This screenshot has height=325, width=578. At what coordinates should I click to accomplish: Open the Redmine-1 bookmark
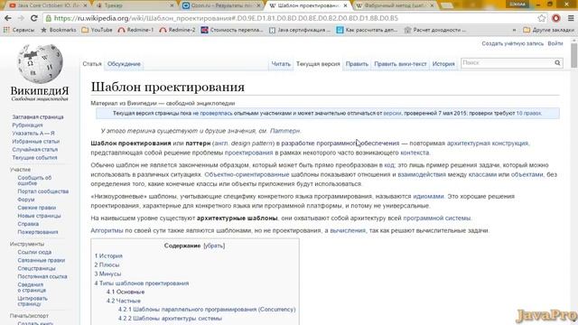135,30
